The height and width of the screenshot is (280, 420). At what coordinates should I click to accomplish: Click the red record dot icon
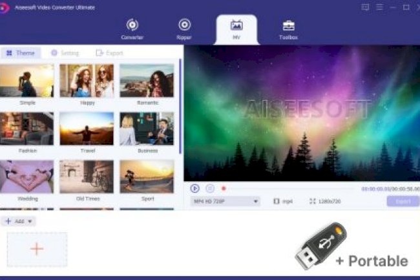[224, 189]
